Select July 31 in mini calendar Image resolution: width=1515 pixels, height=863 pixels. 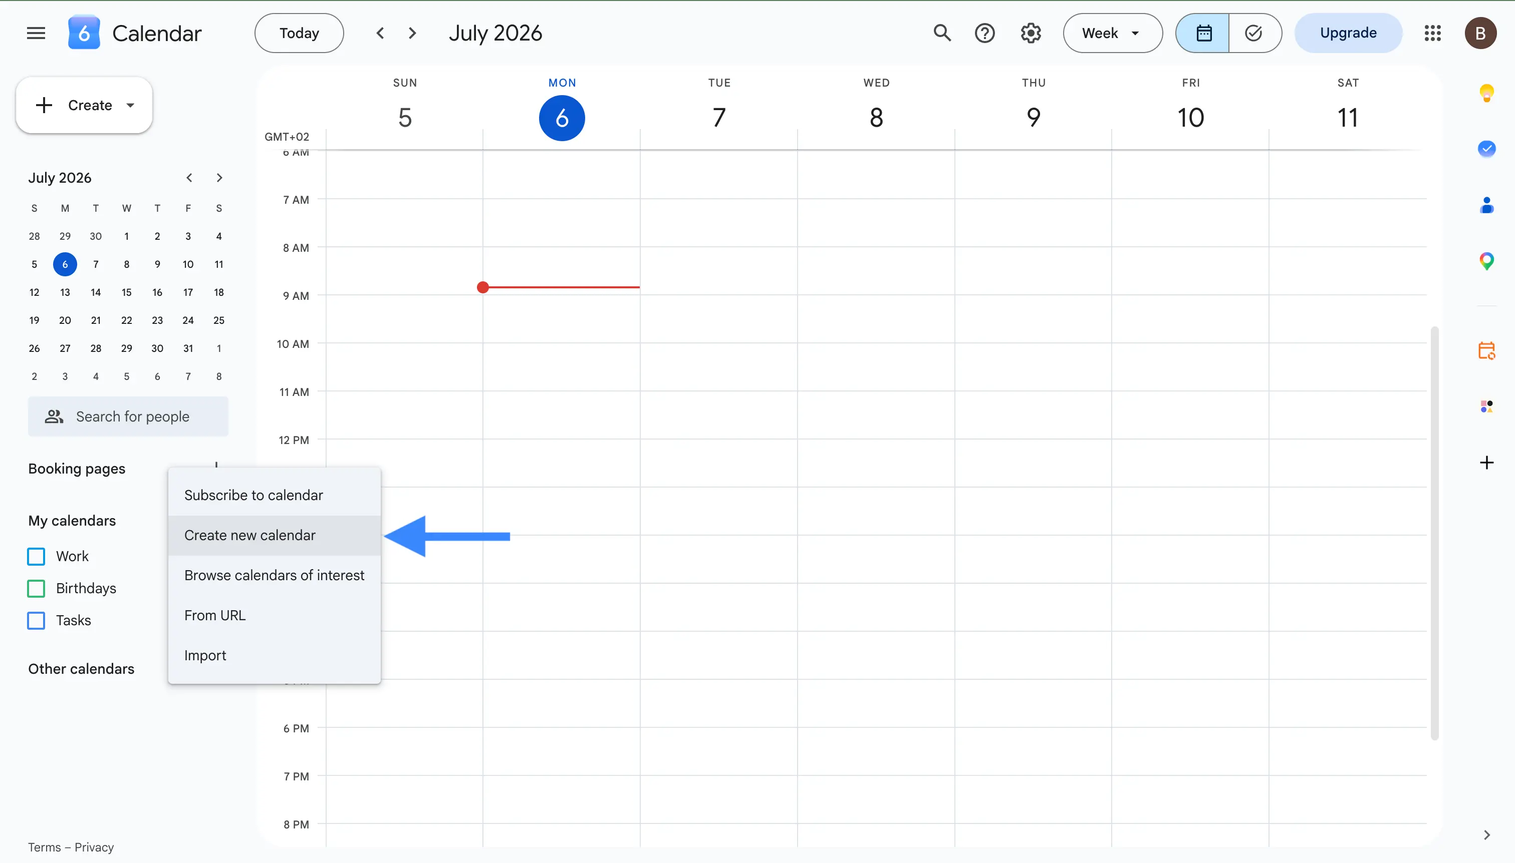pyautogui.click(x=188, y=348)
